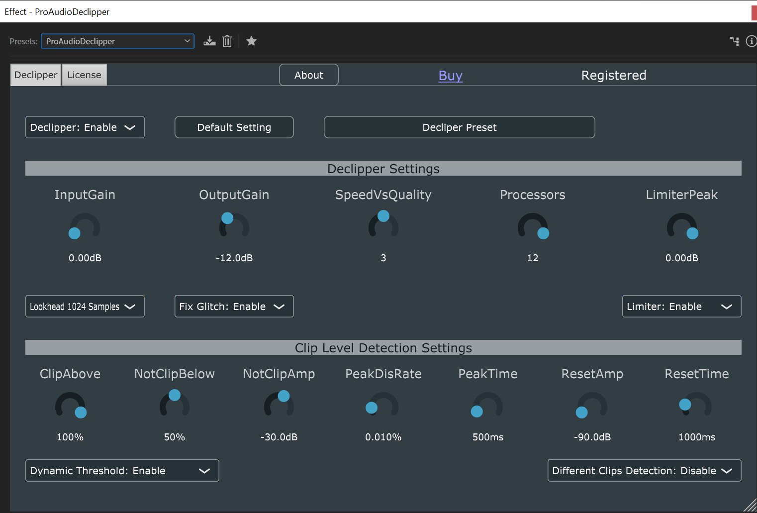Click the Default Setting button
This screenshot has width=757, height=513.
(234, 127)
